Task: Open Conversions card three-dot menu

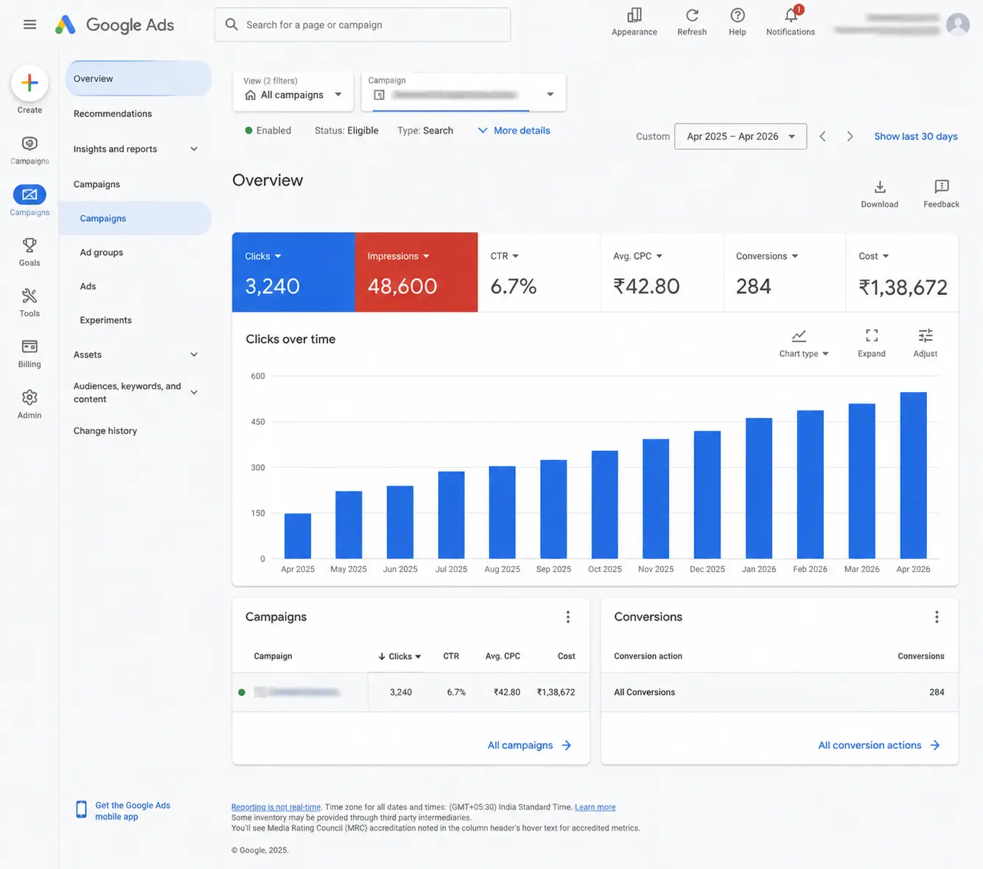Action: [x=937, y=617]
